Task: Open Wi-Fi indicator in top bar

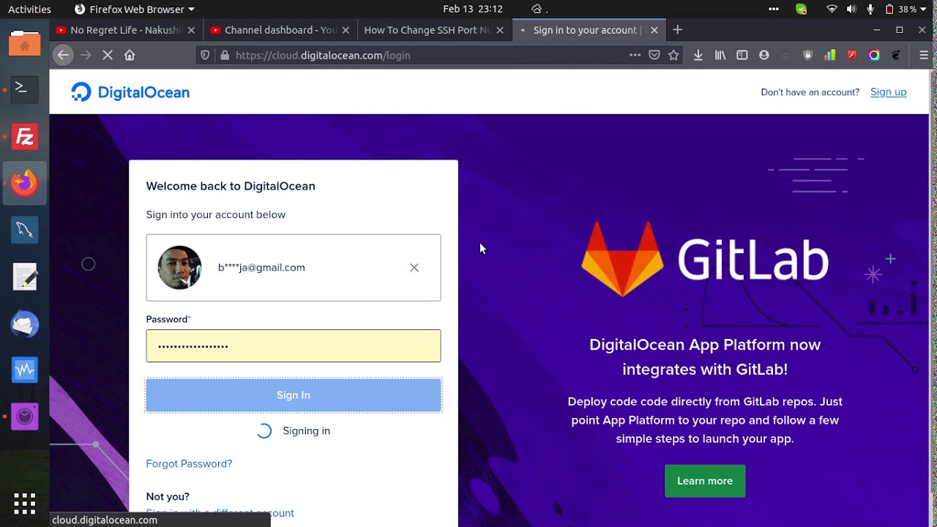Action: pos(832,9)
